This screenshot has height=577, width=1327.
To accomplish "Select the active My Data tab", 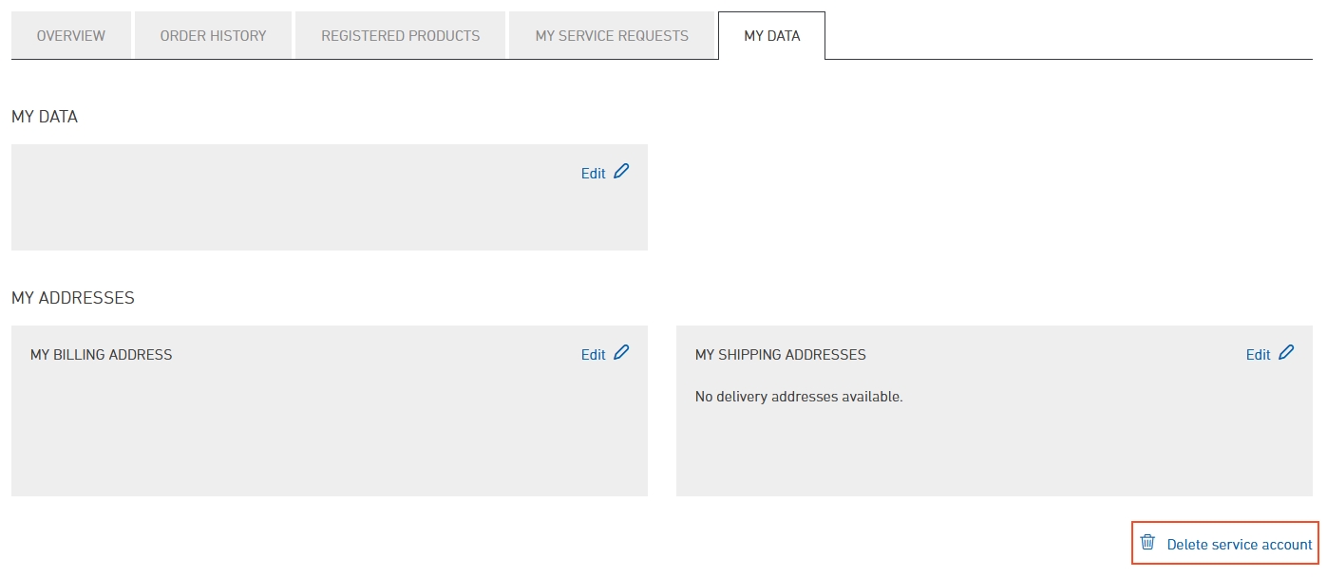I will [x=772, y=36].
